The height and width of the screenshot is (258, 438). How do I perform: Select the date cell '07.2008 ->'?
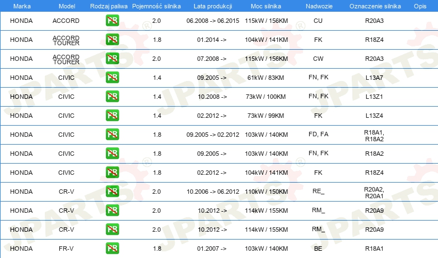click(x=212, y=59)
